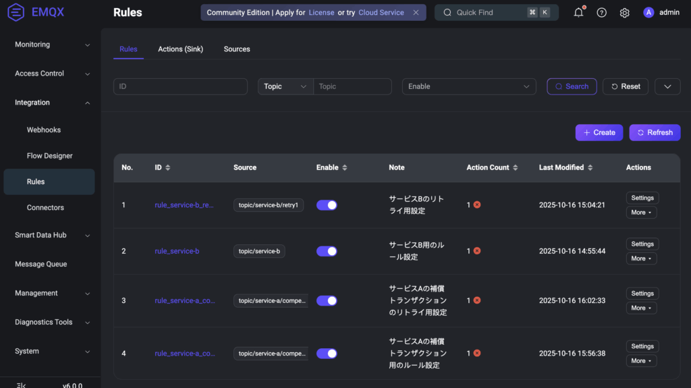Open the help question mark icon

601,12
